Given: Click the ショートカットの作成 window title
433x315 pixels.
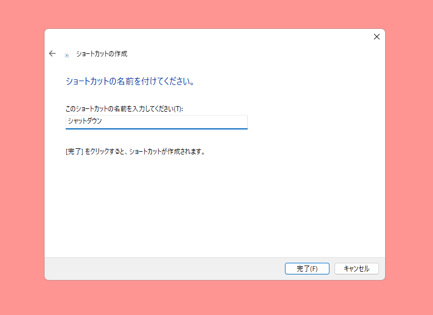Looking at the screenshot, I should tap(102, 54).
